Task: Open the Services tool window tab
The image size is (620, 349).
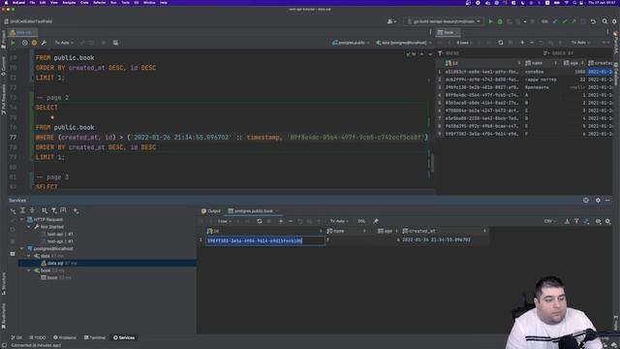Action: tap(124, 337)
